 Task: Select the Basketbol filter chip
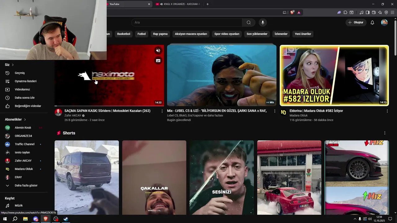point(123,34)
